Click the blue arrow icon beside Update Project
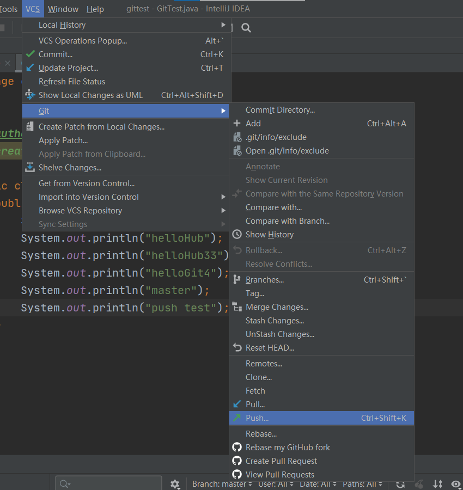 coord(30,68)
